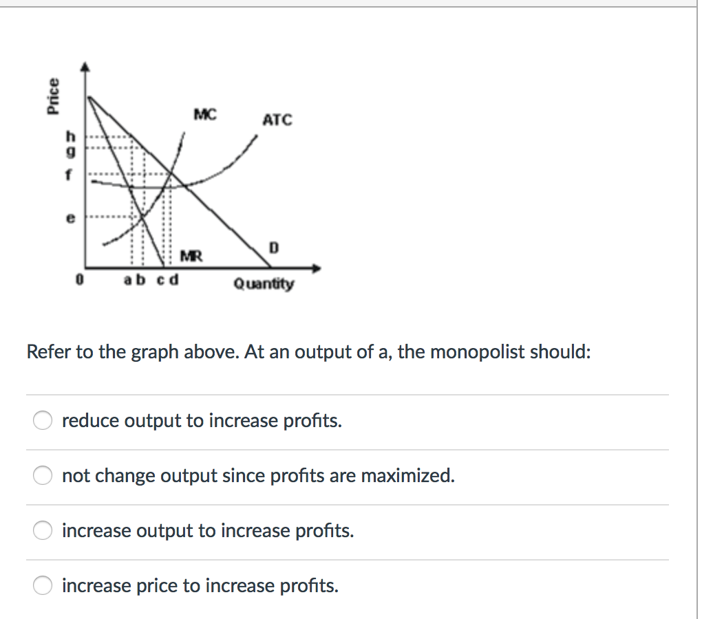
Task: Click price level h on the vertical axis
Action: coord(70,137)
